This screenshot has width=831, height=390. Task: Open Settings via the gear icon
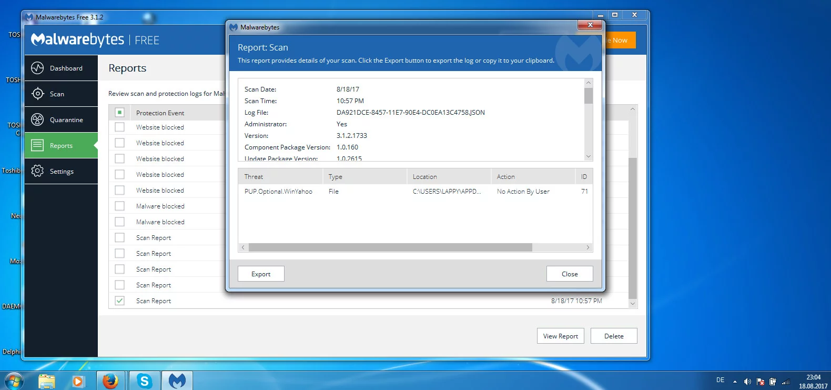pyautogui.click(x=37, y=171)
